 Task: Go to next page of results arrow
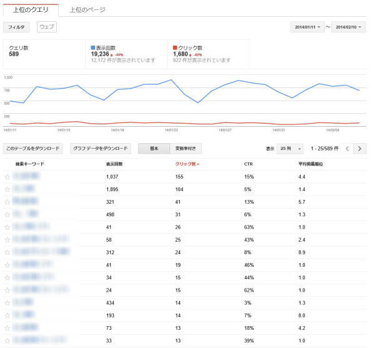coord(359,149)
